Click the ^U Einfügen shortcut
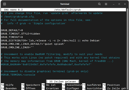This screenshot has height=90, width=129. [x=71, y=88]
